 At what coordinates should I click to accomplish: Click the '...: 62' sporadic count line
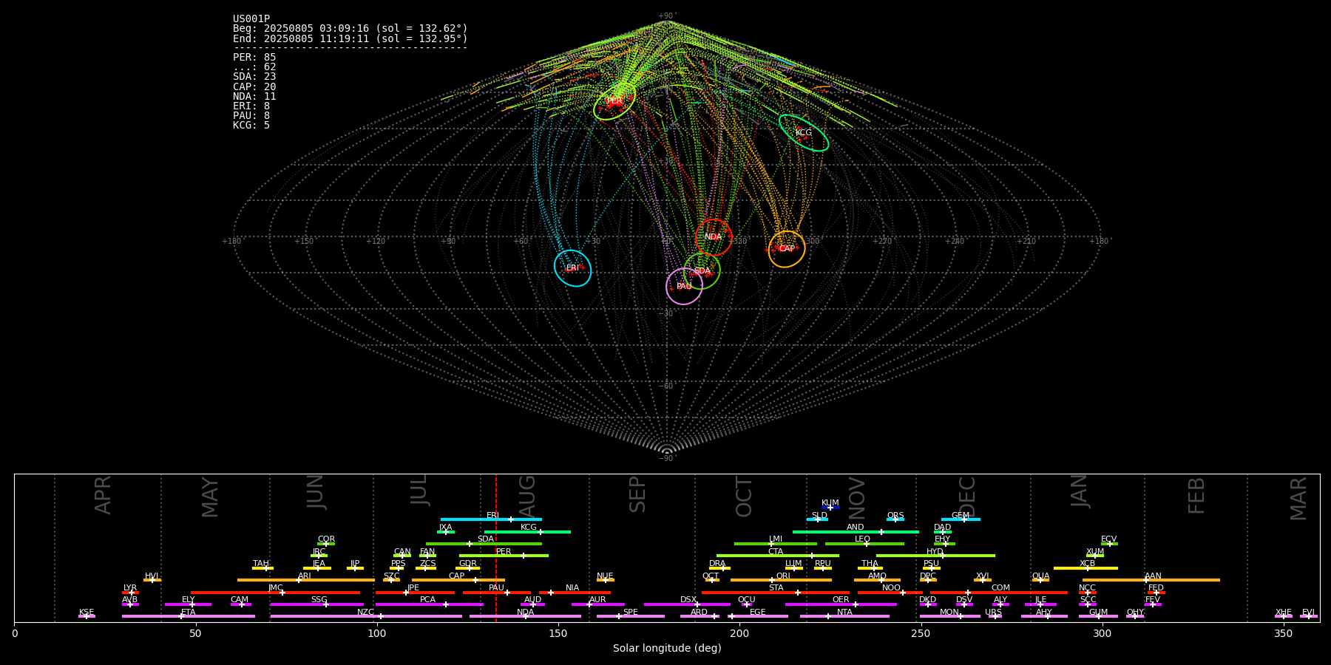point(254,67)
